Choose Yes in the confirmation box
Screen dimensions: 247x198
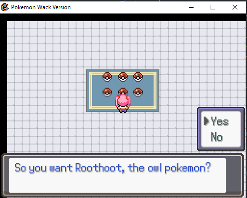click(x=220, y=121)
